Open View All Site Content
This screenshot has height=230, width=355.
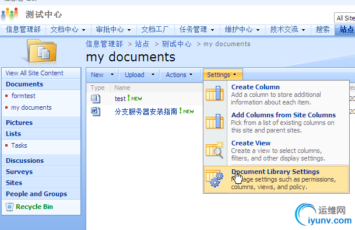click(34, 73)
